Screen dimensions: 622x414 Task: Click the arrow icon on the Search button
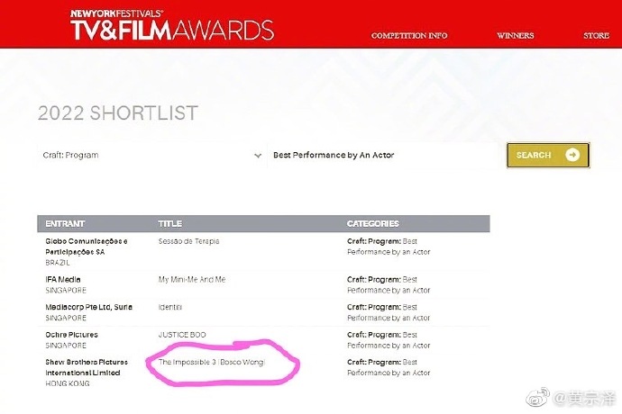pyautogui.click(x=572, y=155)
